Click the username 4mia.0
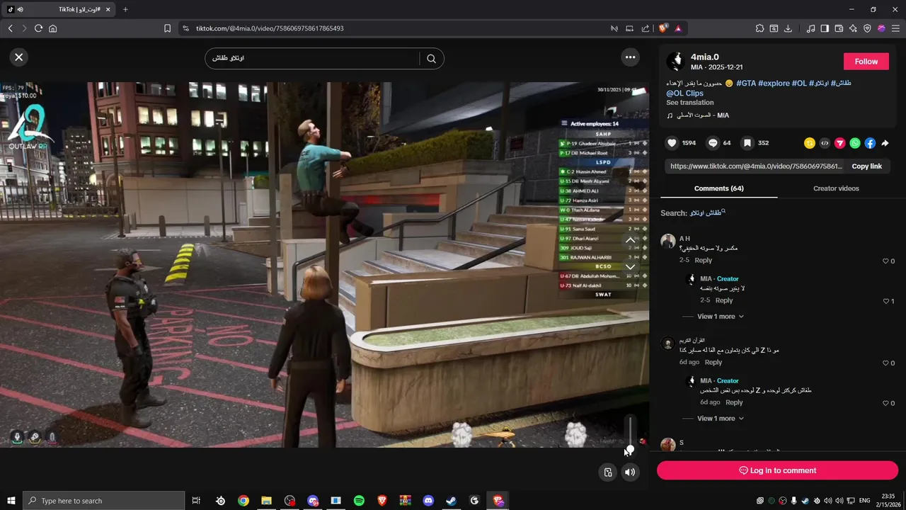The width and height of the screenshot is (906, 510). click(x=705, y=57)
